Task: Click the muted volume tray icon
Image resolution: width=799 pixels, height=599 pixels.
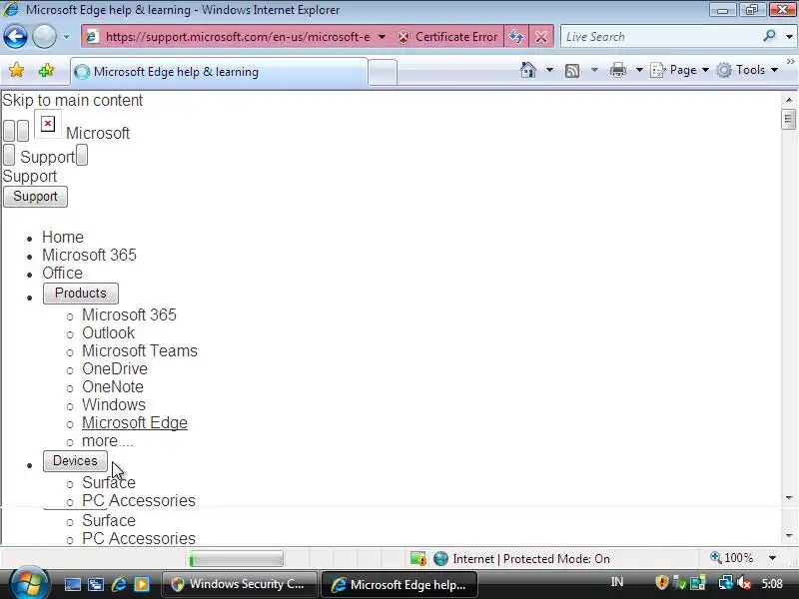Action: coord(743,583)
